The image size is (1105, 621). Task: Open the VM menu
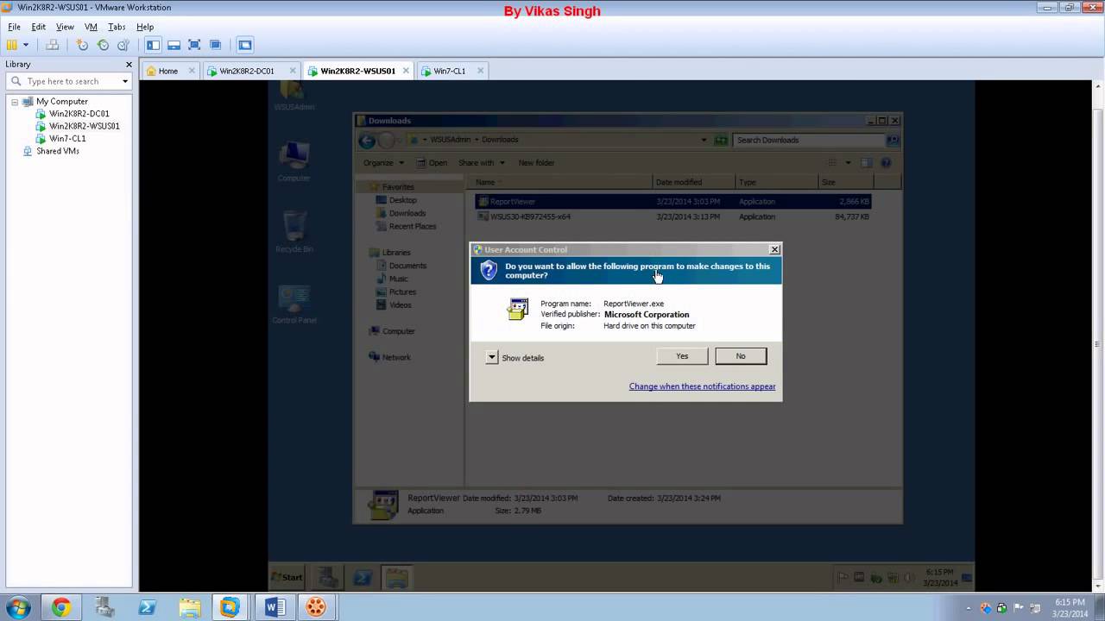91,27
